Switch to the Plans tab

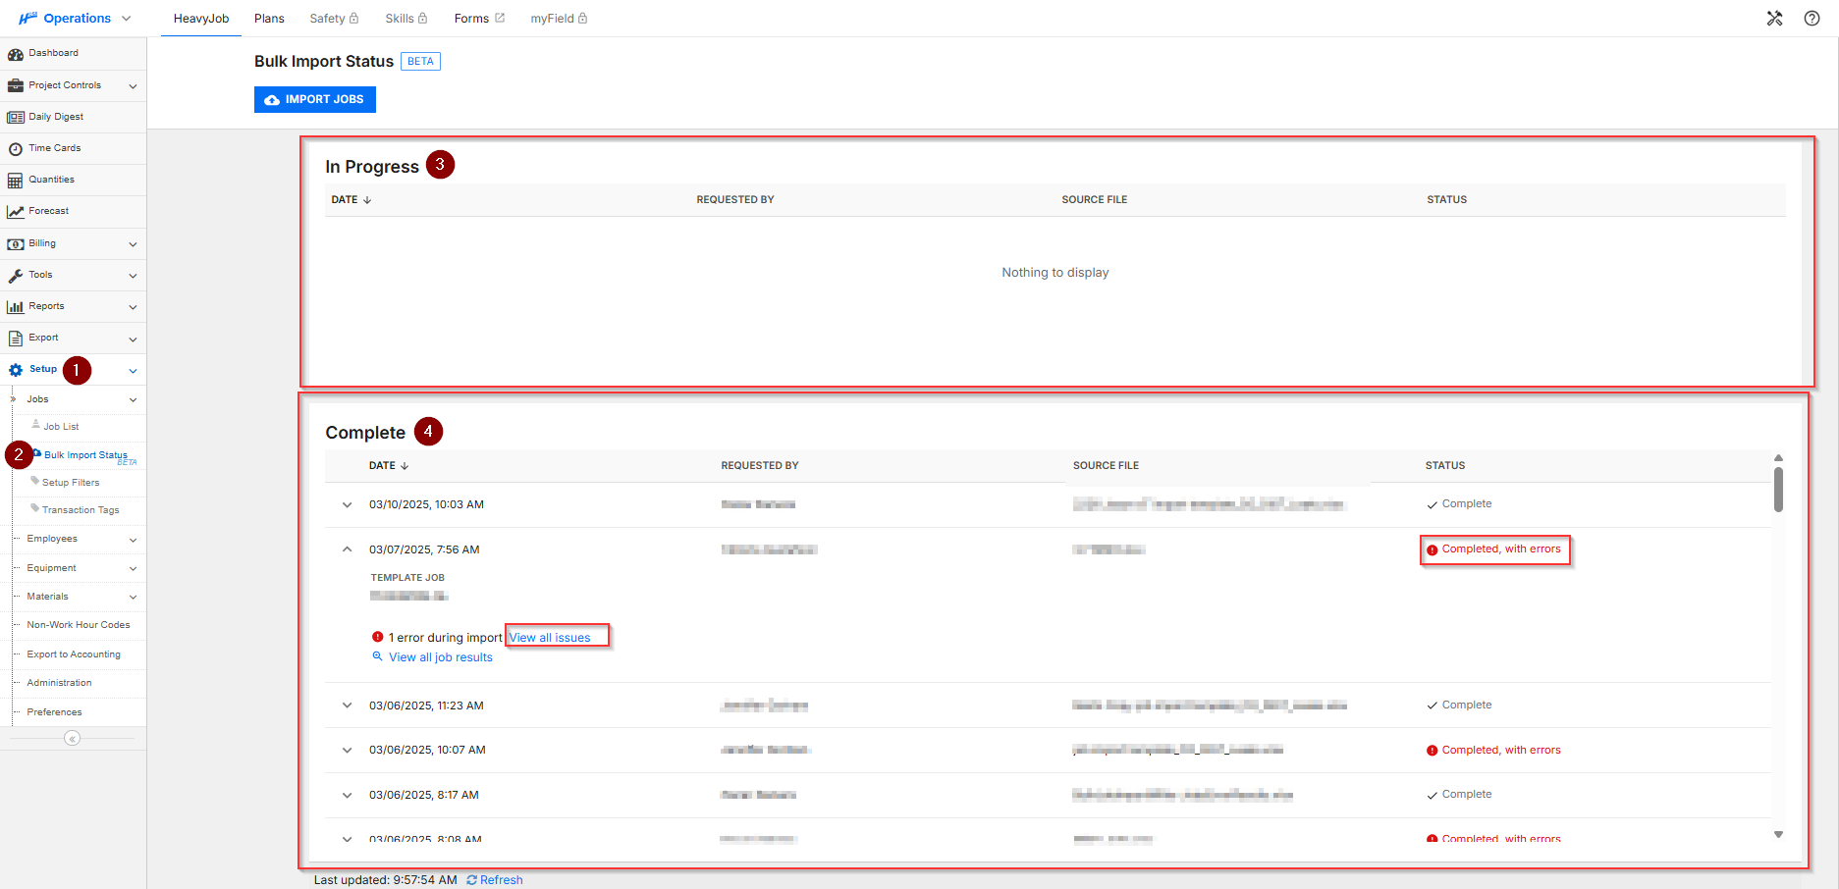[269, 19]
